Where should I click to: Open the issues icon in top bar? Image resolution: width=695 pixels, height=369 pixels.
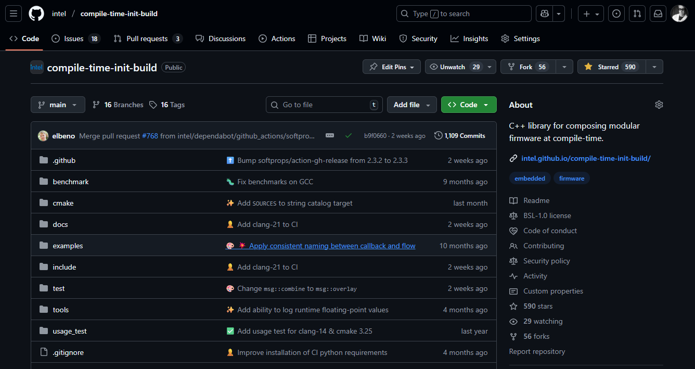[x=616, y=14]
